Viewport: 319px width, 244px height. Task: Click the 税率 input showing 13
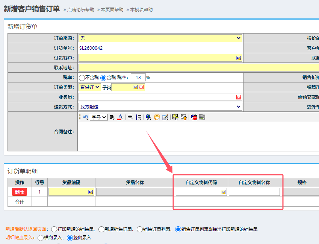click(138, 78)
